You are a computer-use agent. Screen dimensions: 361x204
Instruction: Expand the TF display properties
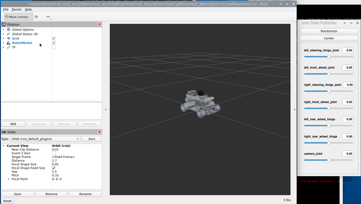tap(3, 47)
